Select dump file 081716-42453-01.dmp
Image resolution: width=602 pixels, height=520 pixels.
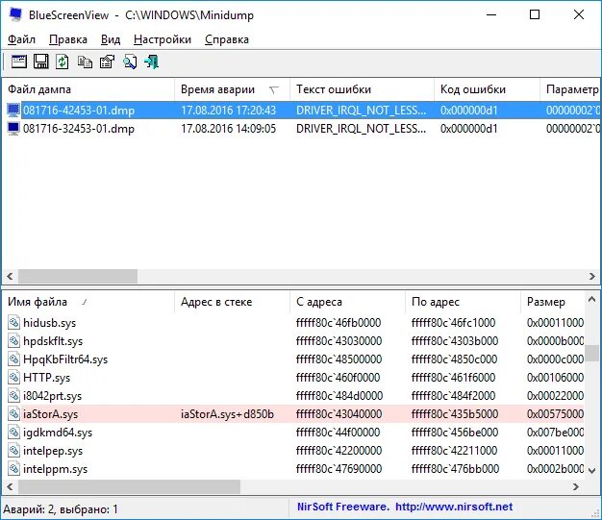[x=79, y=111]
